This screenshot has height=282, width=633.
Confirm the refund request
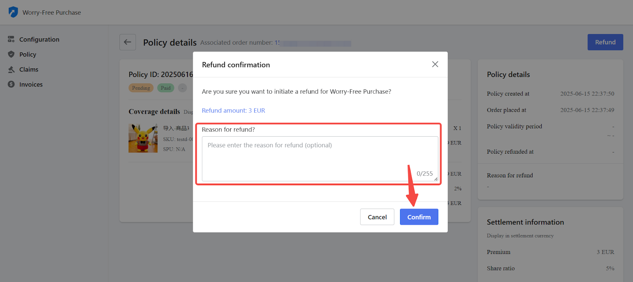pyautogui.click(x=419, y=217)
